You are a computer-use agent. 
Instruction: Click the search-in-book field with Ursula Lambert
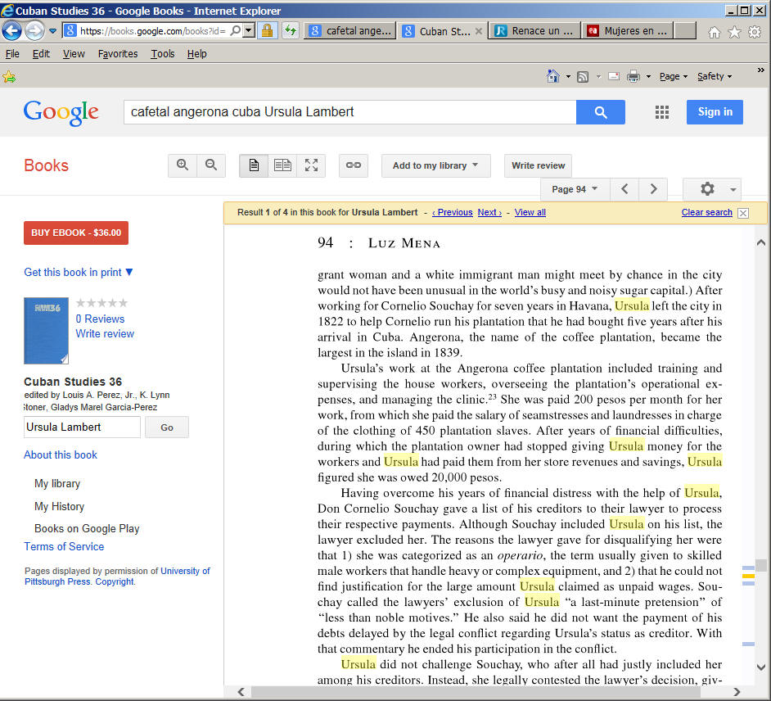82,427
